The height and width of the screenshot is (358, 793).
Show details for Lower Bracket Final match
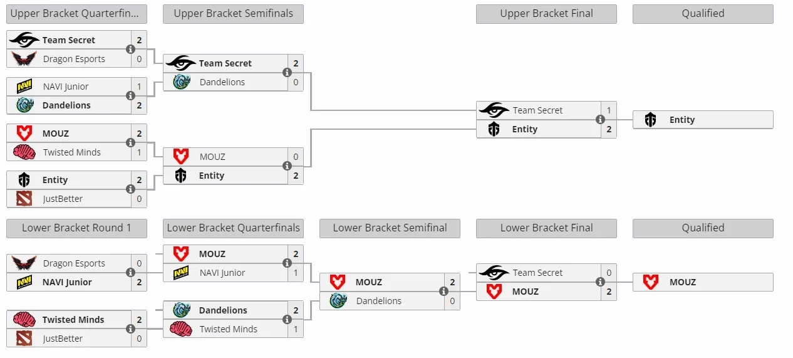point(600,282)
